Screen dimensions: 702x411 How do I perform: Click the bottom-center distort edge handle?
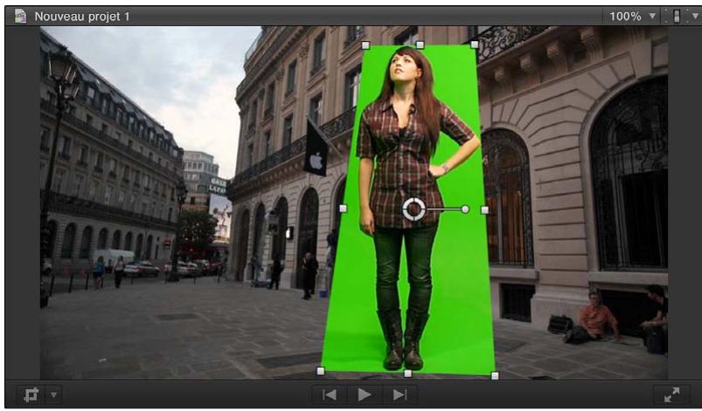pyautogui.click(x=408, y=373)
